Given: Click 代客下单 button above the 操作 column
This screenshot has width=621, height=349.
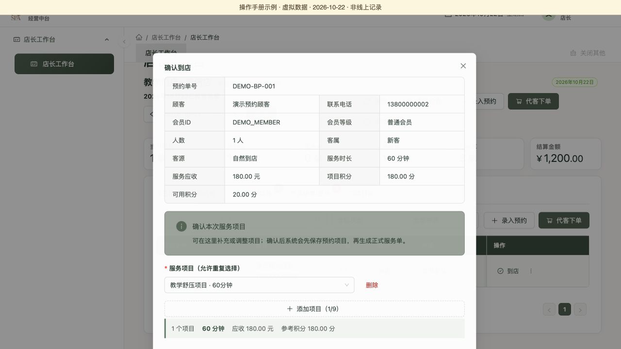Looking at the screenshot, I should pos(564,221).
